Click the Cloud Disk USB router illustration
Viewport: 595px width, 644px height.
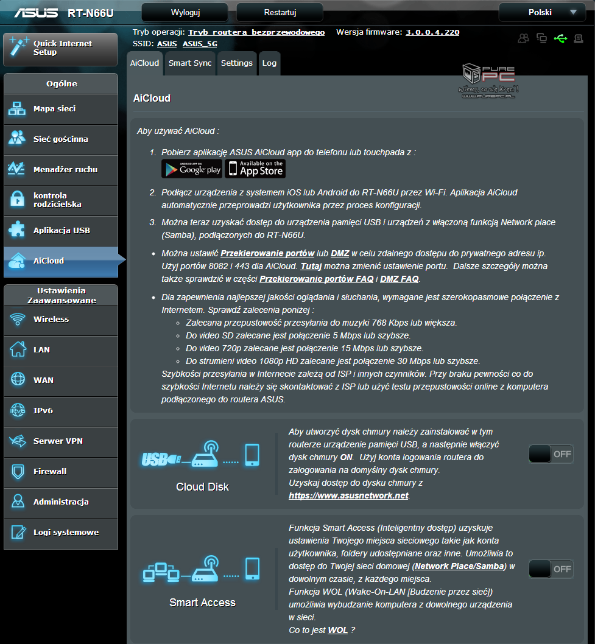pyautogui.click(x=201, y=455)
